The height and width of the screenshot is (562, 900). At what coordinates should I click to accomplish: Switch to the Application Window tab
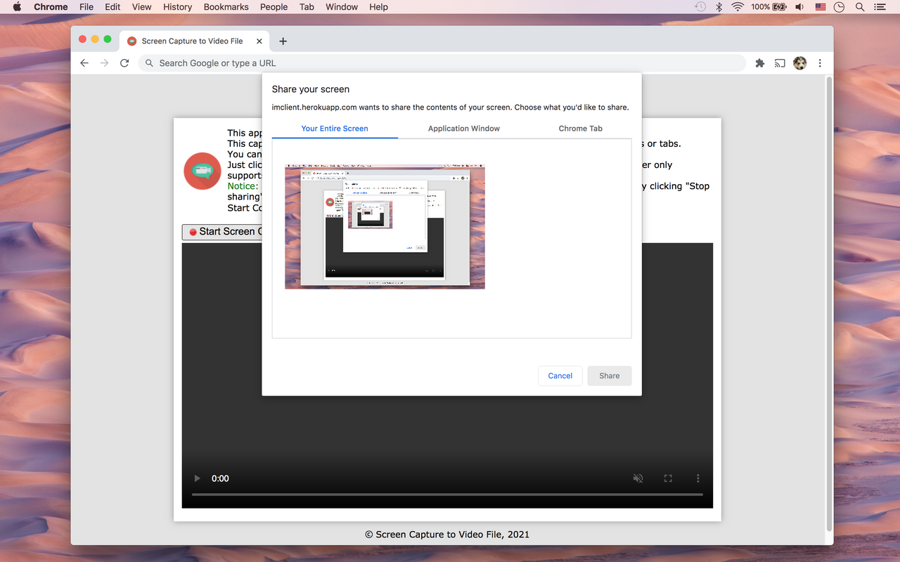pyautogui.click(x=463, y=129)
